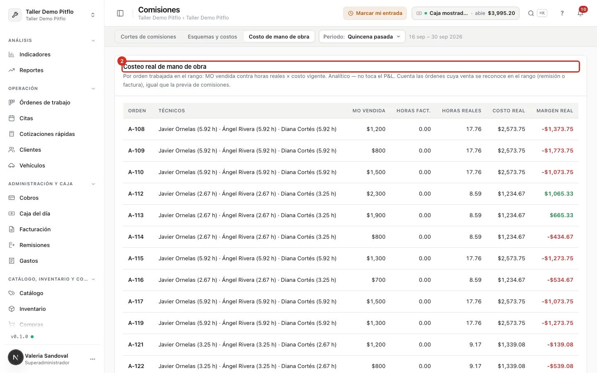597x373 pixels.
Task: Collapse Catálogo, Inventario group
Action: coord(93,279)
